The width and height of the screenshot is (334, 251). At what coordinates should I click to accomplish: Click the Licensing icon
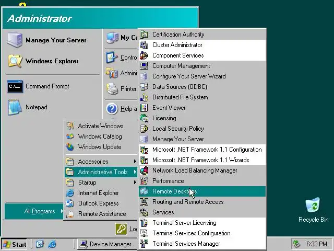tap(144, 118)
